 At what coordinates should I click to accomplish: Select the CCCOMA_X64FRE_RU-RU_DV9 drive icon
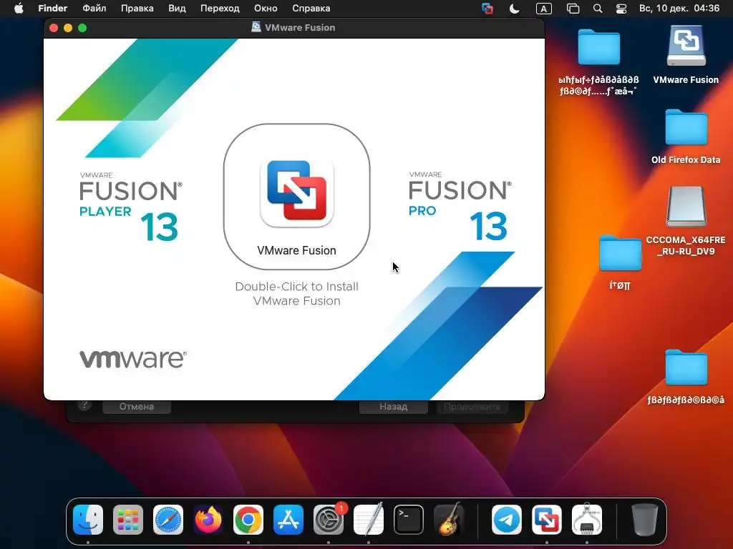click(x=686, y=207)
